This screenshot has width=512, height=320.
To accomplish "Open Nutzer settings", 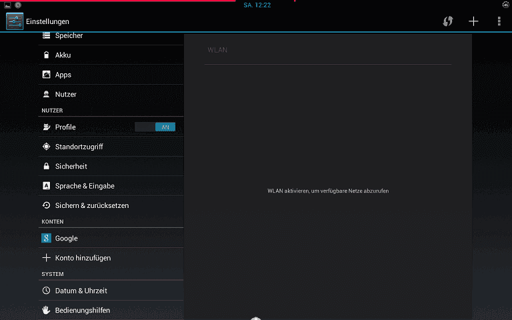I will (x=111, y=94).
